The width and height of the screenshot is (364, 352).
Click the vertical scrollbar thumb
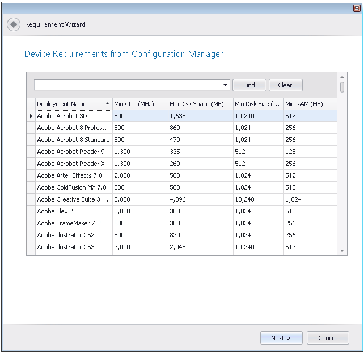(342, 87)
